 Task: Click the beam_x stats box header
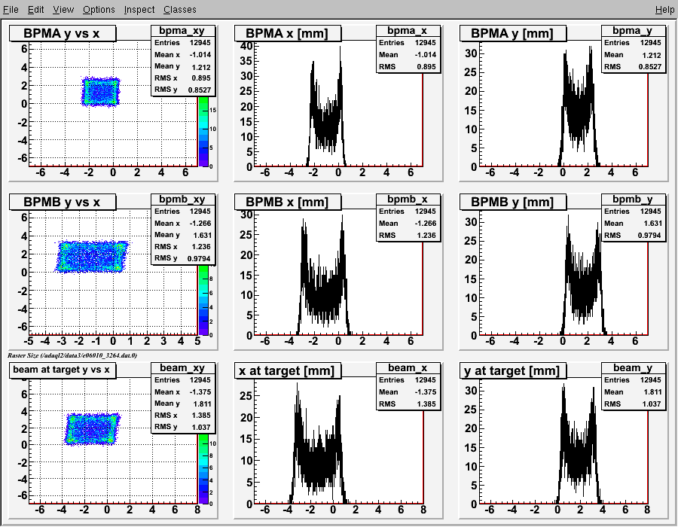408,367
